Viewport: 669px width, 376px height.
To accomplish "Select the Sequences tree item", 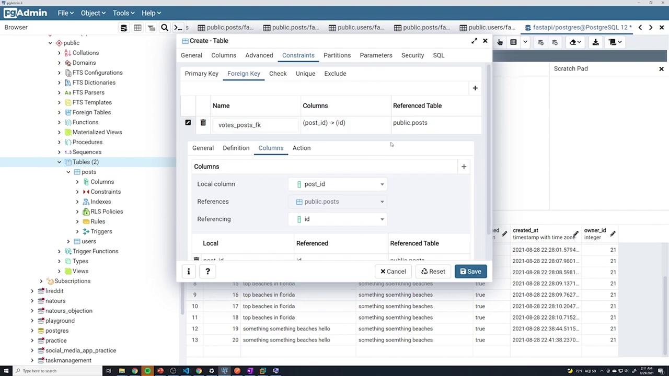I will (87, 152).
